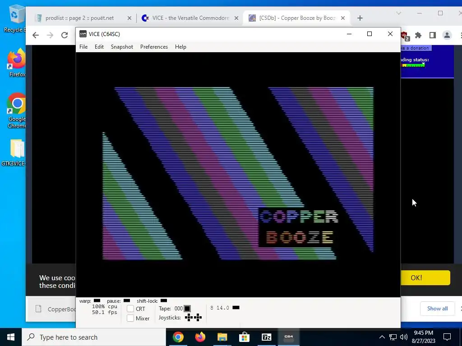Image resolution: width=462 pixels, height=346 pixels.
Task: Open the Edit menu in VICE
Action: 99,47
